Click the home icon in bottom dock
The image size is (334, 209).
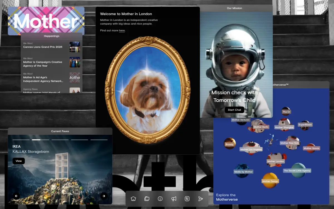133,199
